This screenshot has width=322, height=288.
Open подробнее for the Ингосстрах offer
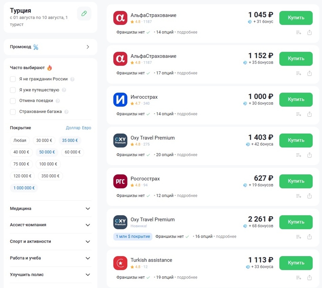[x=187, y=114]
